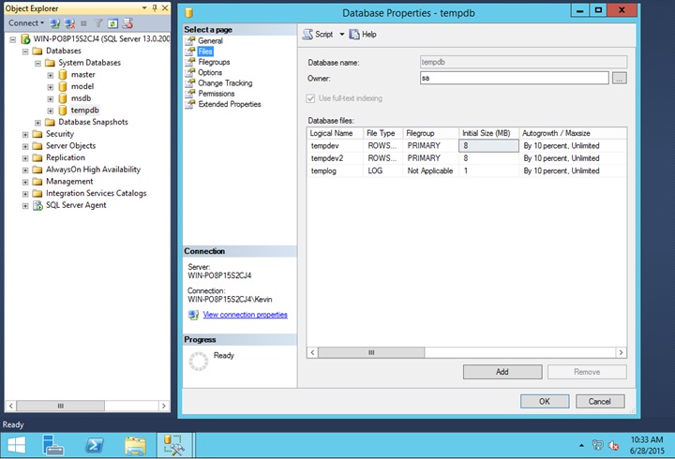Click the OK button
The image size is (675, 459).
click(x=545, y=401)
